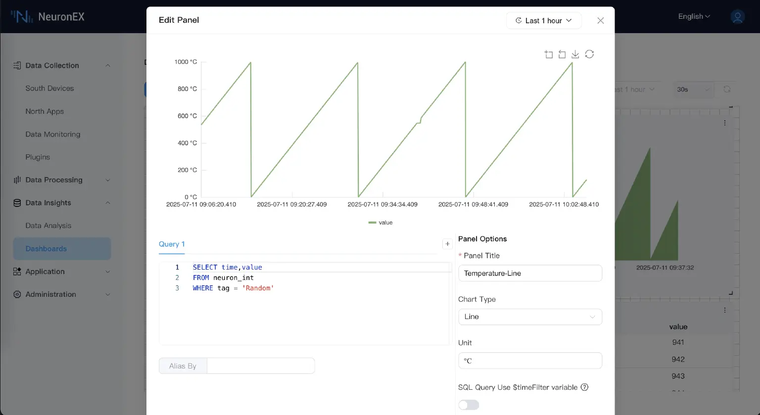Click the help icon beside $timeFilter variable
Viewport: 760px width, 415px height.
pyautogui.click(x=584, y=387)
